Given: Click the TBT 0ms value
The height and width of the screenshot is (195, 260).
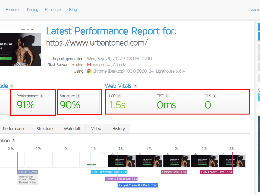Looking at the screenshot, I should pyautogui.click(x=166, y=105).
